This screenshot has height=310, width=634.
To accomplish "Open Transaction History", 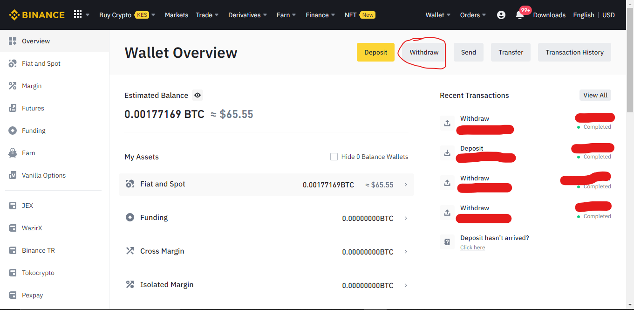I will tap(574, 52).
